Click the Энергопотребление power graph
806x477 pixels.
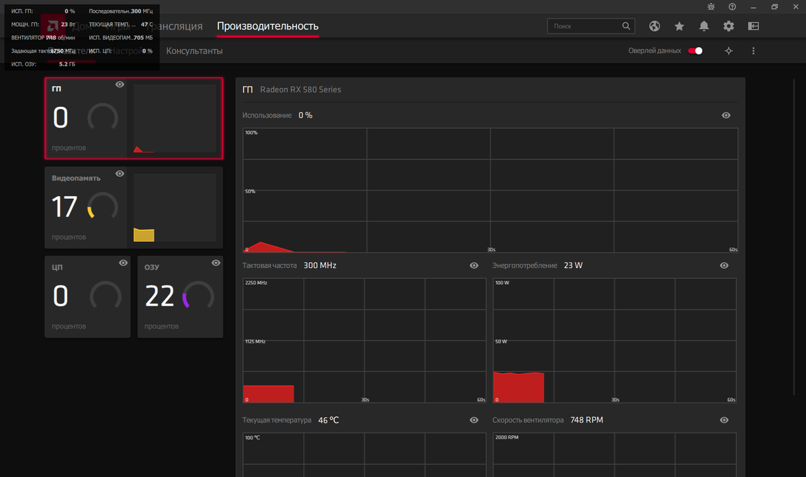[615, 341]
